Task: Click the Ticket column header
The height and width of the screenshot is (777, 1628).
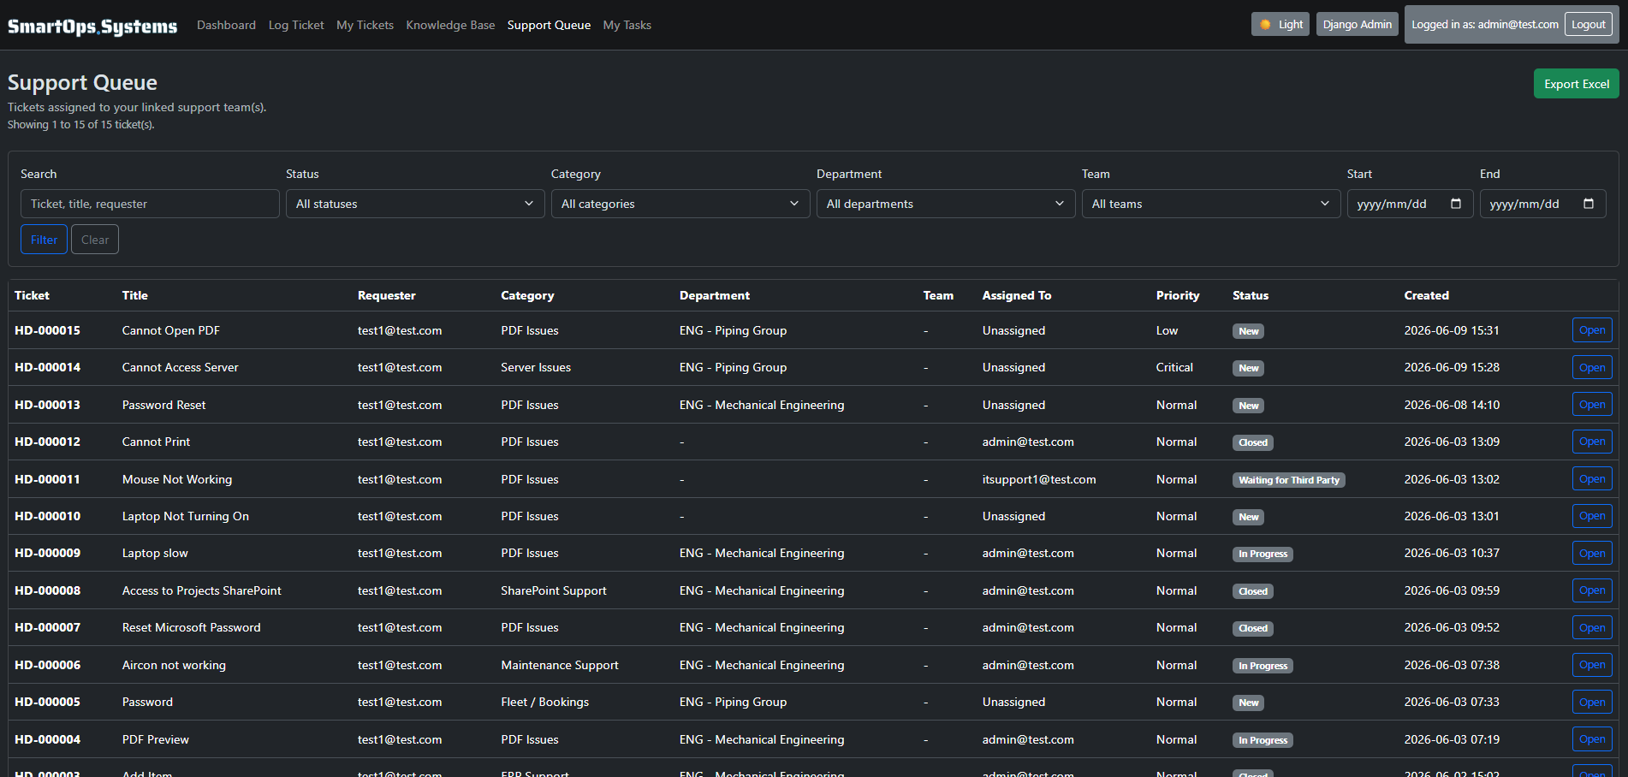Action: (32, 295)
